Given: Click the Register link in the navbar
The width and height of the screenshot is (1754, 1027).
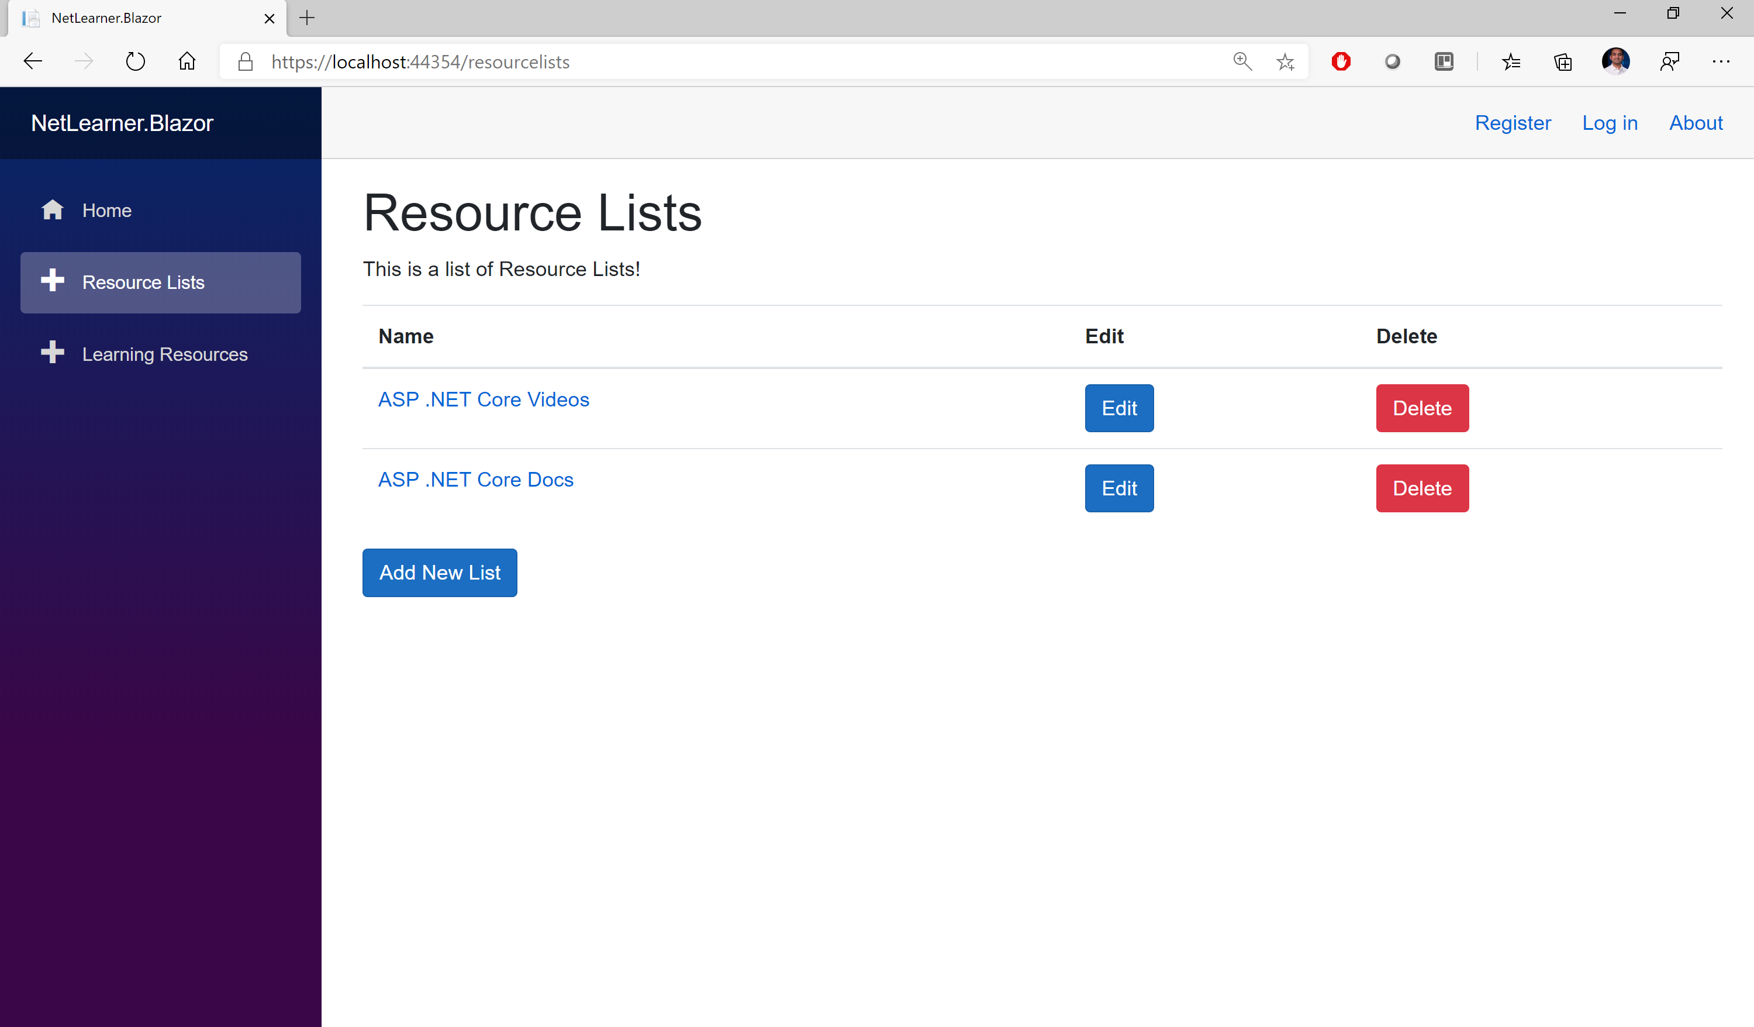Looking at the screenshot, I should click(1512, 122).
